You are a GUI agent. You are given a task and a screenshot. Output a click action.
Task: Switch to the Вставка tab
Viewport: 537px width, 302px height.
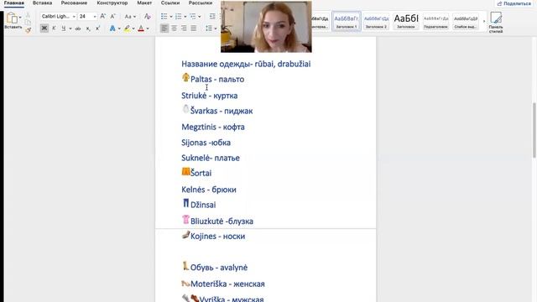pyautogui.click(x=42, y=3)
